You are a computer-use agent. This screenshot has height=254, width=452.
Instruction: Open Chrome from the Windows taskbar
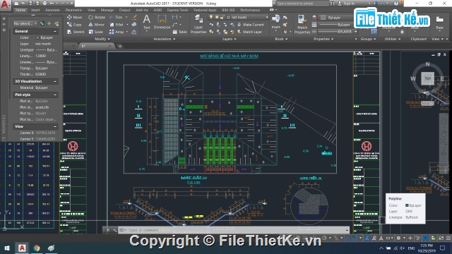pyautogui.click(x=37, y=248)
